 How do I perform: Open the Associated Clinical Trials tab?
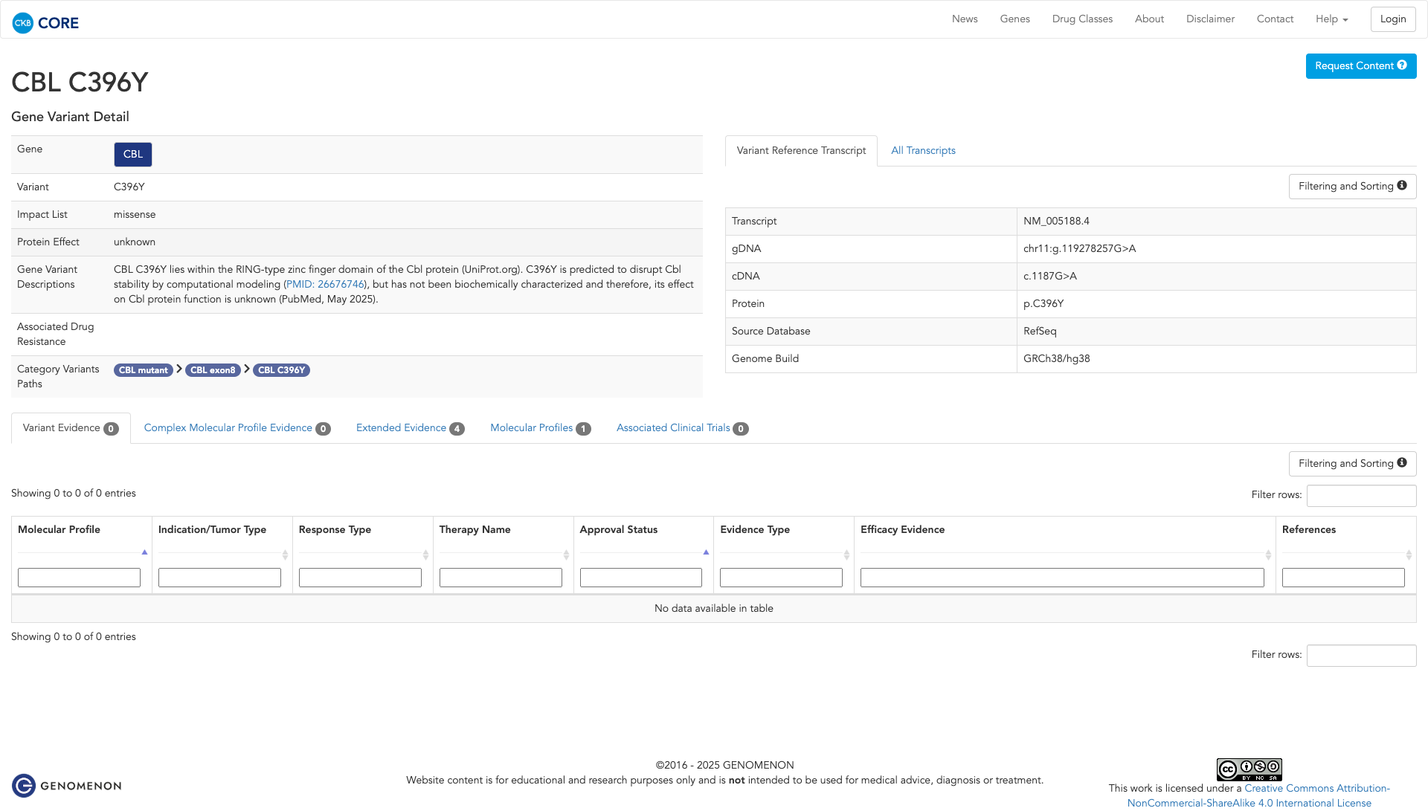click(683, 428)
